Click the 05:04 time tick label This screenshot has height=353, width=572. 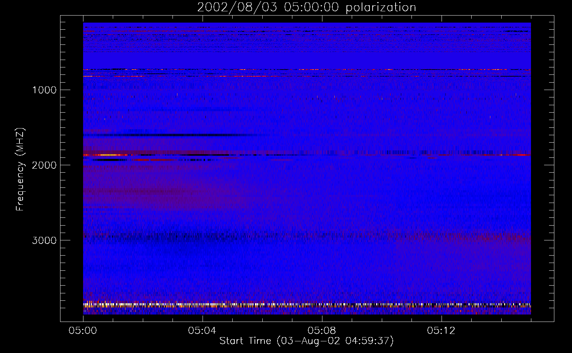[202, 331]
